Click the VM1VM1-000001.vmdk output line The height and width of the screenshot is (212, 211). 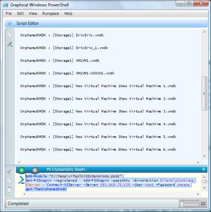pyautogui.click(x=68, y=73)
